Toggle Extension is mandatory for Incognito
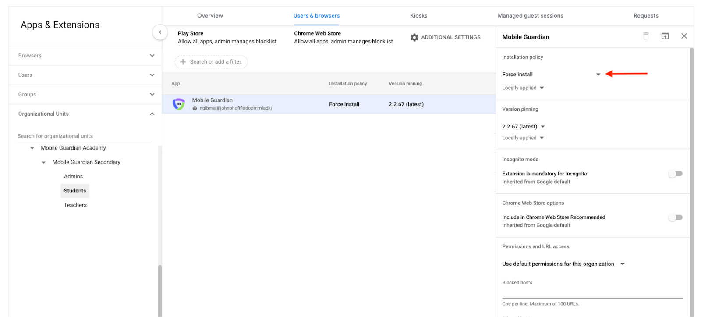701x317 pixels. pyautogui.click(x=675, y=174)
